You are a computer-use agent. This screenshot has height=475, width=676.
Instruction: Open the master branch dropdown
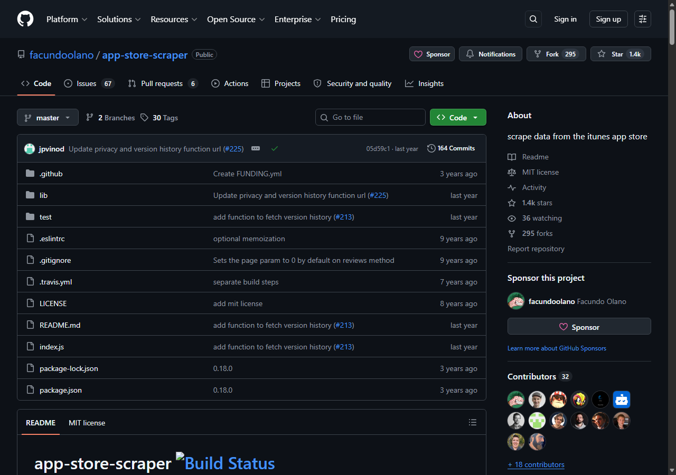pyautogui.click(x=48, y=118)
